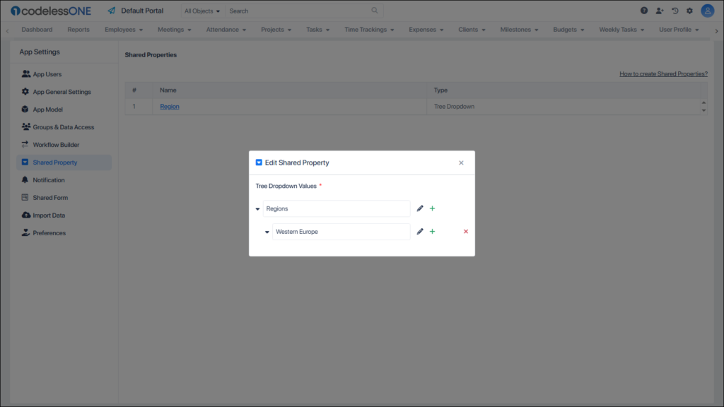Image resolution: width=724 pixels, height=407 pixels.
Task: Add child under Western Europe plus icon
Action: tap(432, 232)
